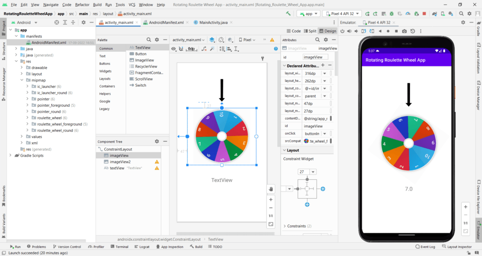Stop the running app with red stop icon
The width and height of the screenshot is (482, 256).
pos(424,14)
